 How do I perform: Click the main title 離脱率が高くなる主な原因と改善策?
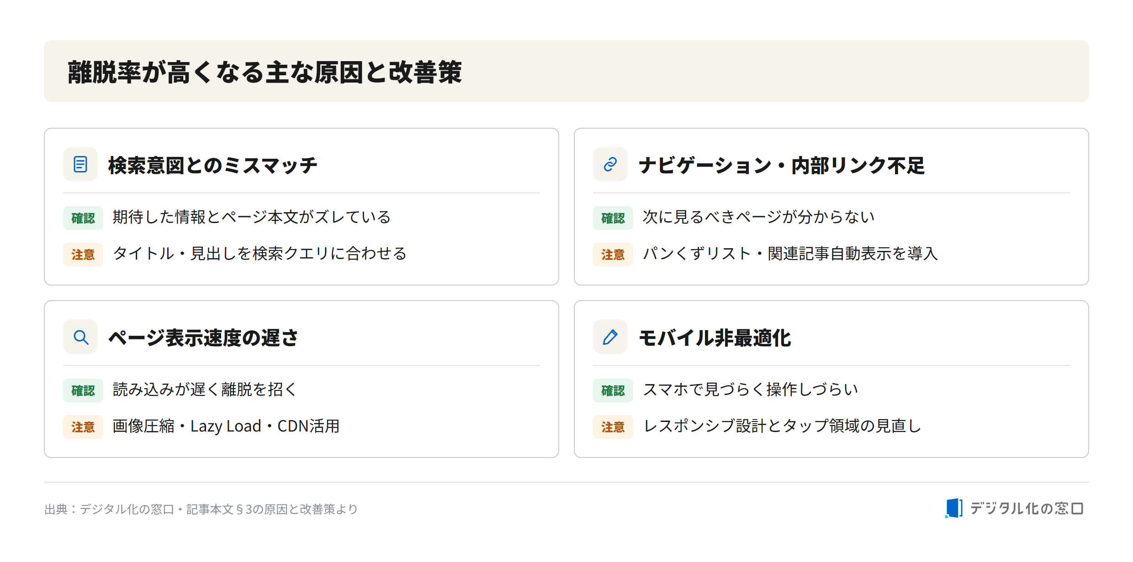[265, 72]
